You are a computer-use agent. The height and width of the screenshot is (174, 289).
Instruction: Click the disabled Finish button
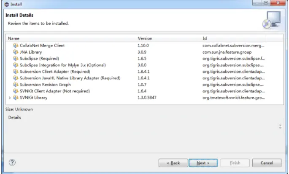[235, 163]
